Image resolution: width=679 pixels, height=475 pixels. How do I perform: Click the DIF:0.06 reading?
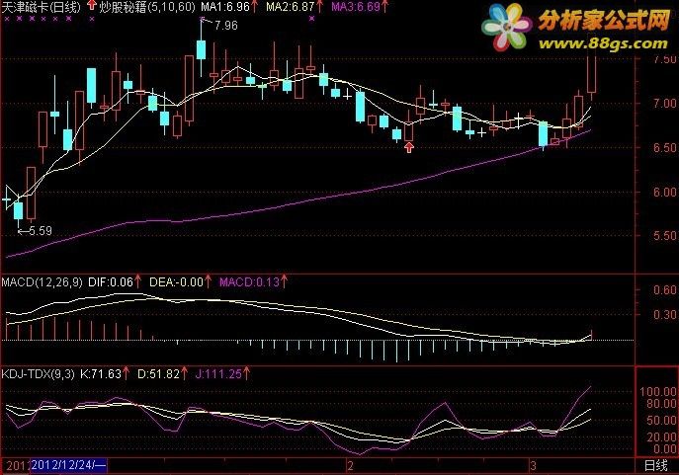coord(111,282)
